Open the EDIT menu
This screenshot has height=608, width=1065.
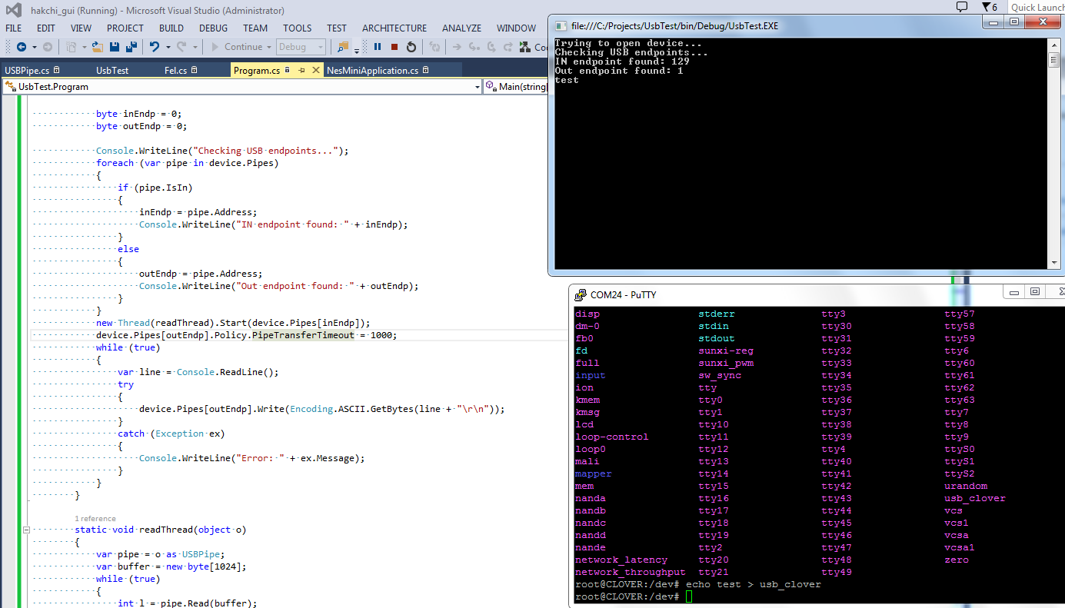point(46,28)
